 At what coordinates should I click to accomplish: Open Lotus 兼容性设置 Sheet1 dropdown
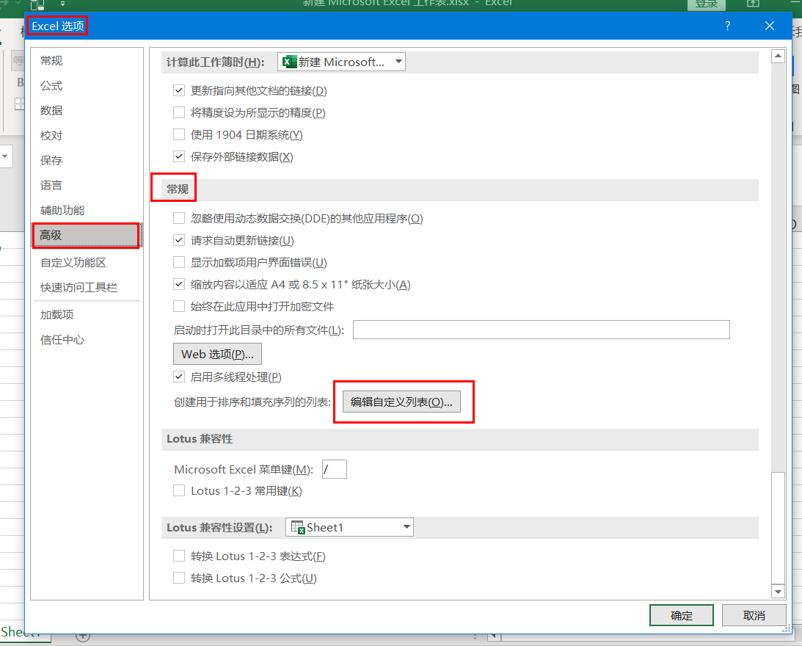coord(349,527)
